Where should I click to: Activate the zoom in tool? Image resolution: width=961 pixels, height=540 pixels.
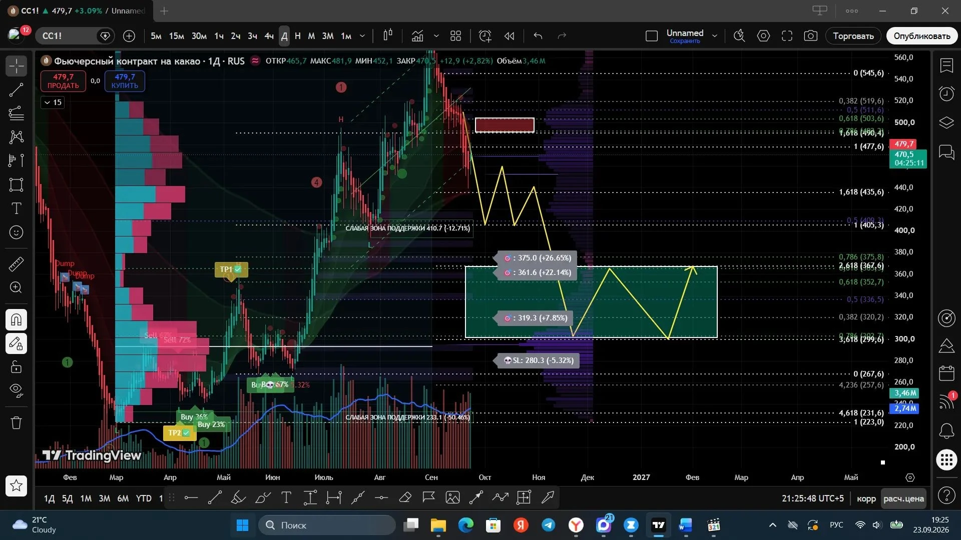click(16, 287)
